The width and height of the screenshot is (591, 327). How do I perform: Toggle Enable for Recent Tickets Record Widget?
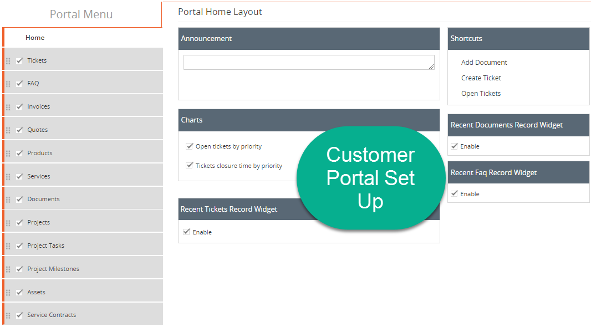coord(186,232)
